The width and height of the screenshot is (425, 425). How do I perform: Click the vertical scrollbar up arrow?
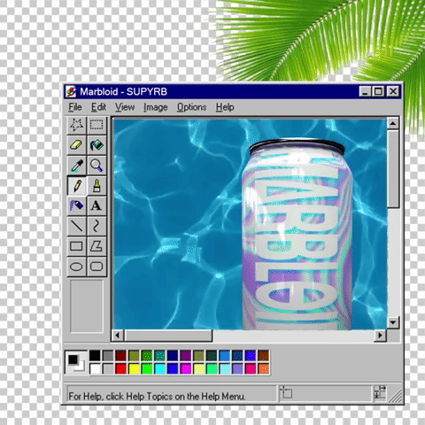[393, 123]
